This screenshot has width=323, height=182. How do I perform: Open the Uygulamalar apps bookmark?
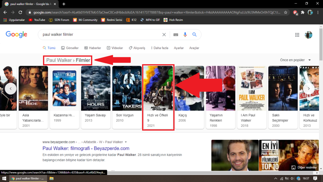click(x=14, y=20)
